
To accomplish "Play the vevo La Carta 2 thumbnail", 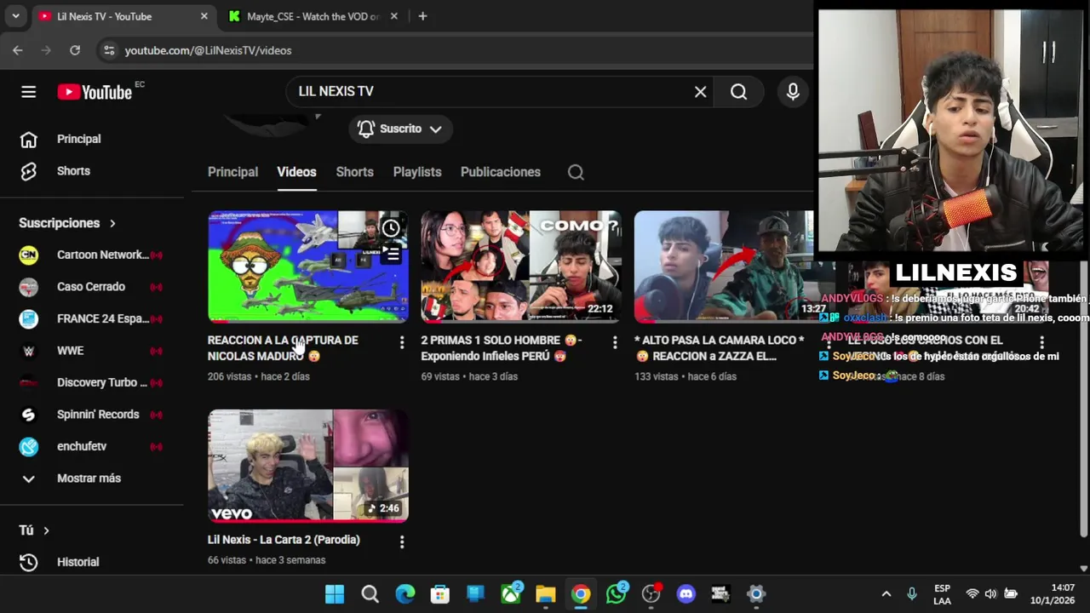I will pyautogui.click(x=308, y=466).
